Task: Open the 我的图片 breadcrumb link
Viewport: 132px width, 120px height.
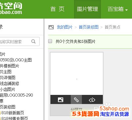Action: tap(65, 27)
